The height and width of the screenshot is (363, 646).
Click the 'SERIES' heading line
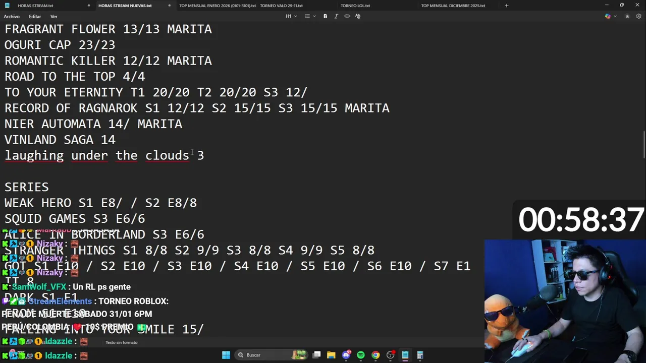click(x=27, y=187)
